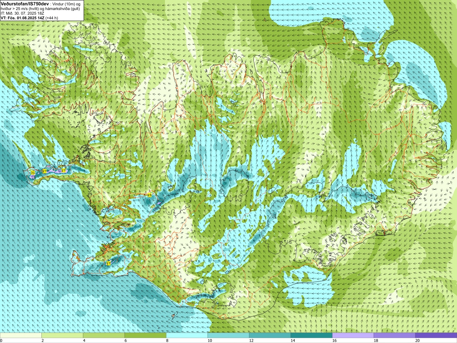Viewport: 457px width, 343px height.
Task: Click the light yellow-green 2–4 m/s legend swatch
Action: [62, 335]
